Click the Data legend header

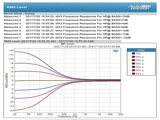(141, 50)
